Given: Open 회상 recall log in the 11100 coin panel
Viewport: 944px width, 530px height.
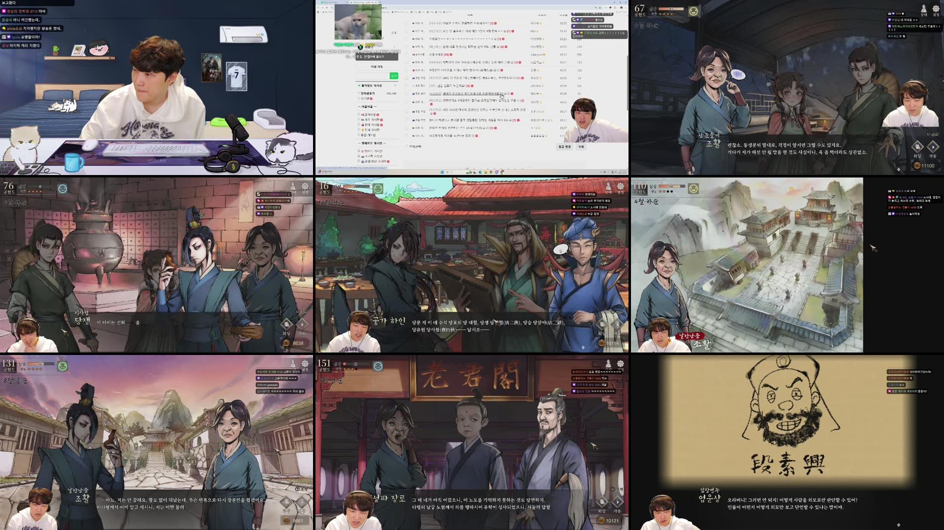Looking at the screenshot, I should tap(917, 149).
